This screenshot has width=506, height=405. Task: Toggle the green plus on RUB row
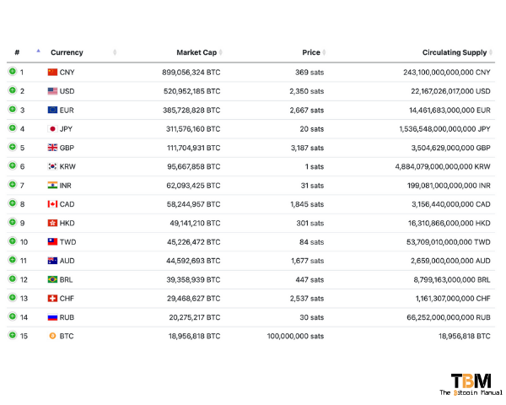pyautogui.click(x=13, y=316)
